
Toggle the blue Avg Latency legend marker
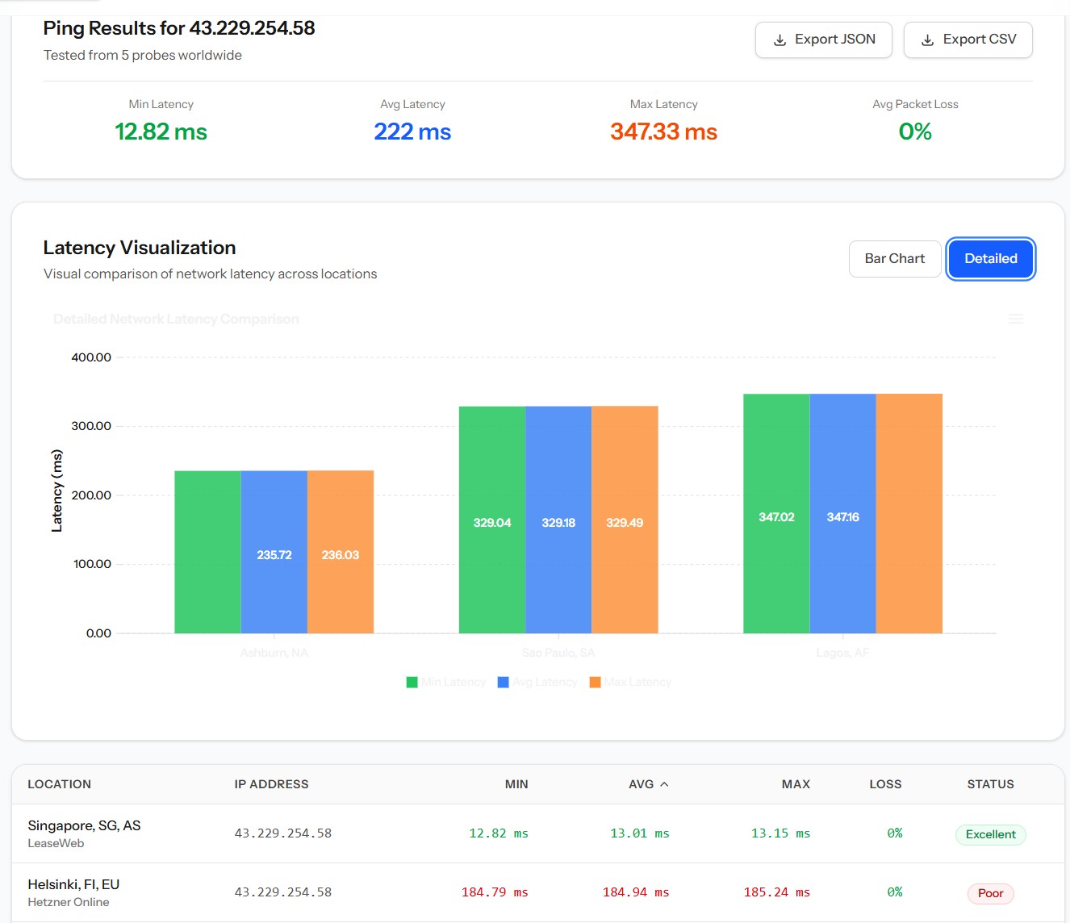[504, 683]
